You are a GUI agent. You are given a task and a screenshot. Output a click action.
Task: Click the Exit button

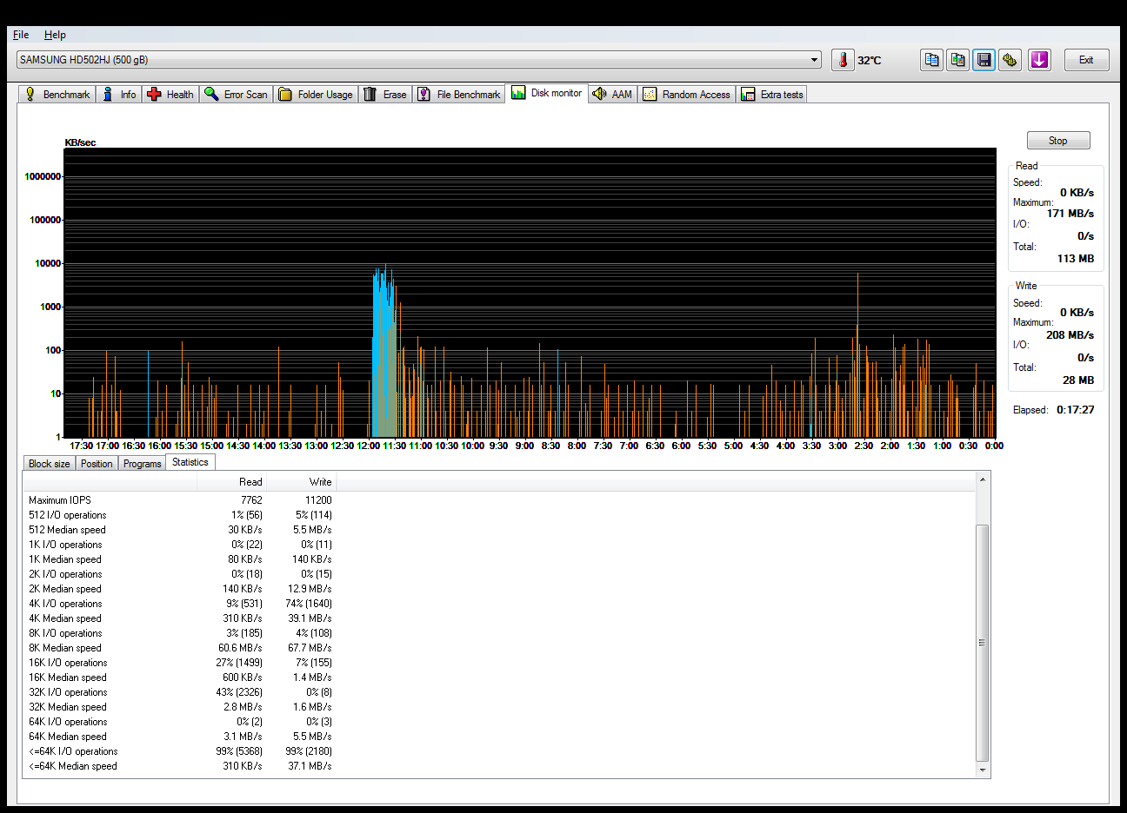click(x=1086, y=60)
